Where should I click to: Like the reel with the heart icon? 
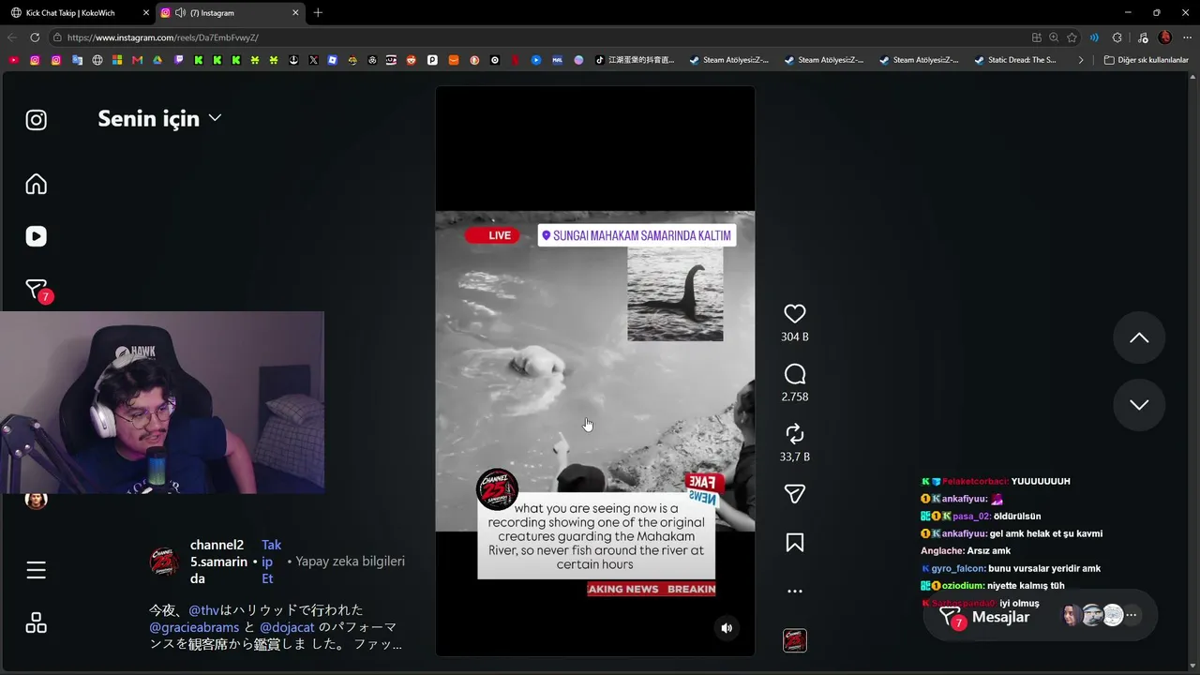[795, 314]
